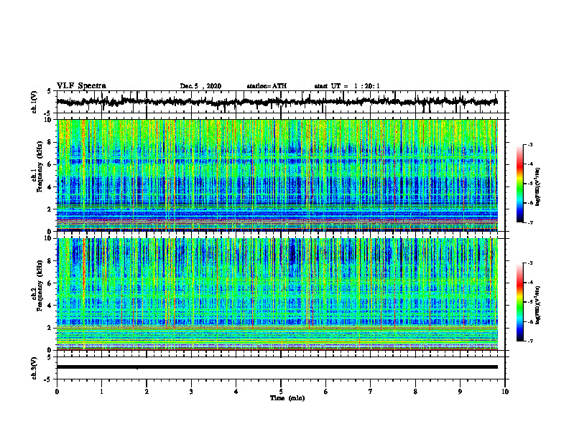
Task: Click inside the ch.2 frequency spectrogram
Action: point(277,294)
